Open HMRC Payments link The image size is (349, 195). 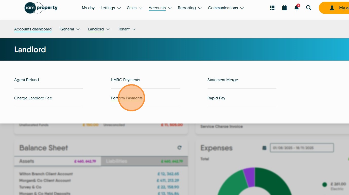[125, 80]
